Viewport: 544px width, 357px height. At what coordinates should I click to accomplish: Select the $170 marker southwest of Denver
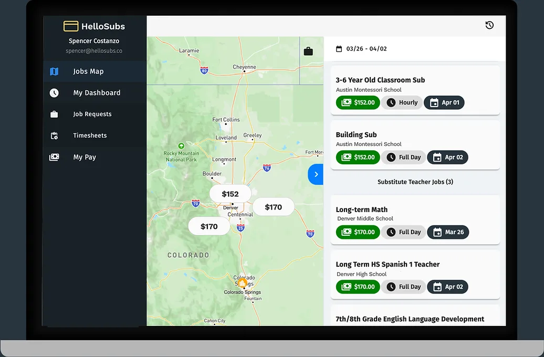point(209,227)
